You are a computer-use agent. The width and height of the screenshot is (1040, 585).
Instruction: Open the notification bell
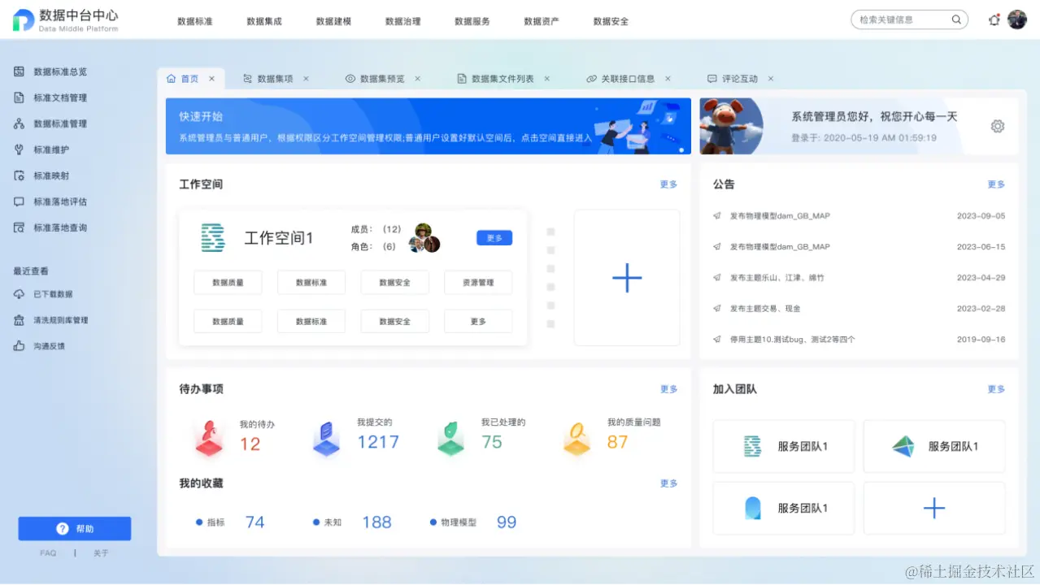pyautogui.click(x=993, y=19)
